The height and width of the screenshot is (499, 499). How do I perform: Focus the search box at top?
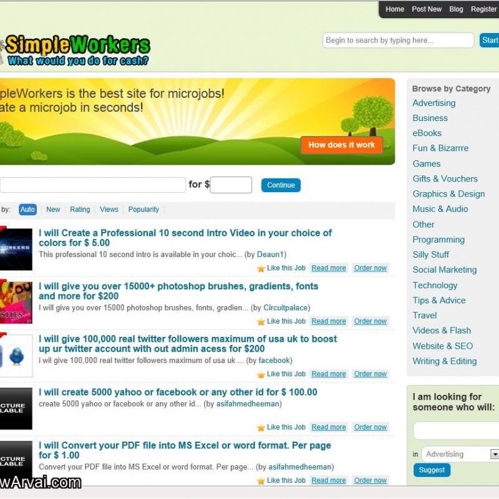398,41
